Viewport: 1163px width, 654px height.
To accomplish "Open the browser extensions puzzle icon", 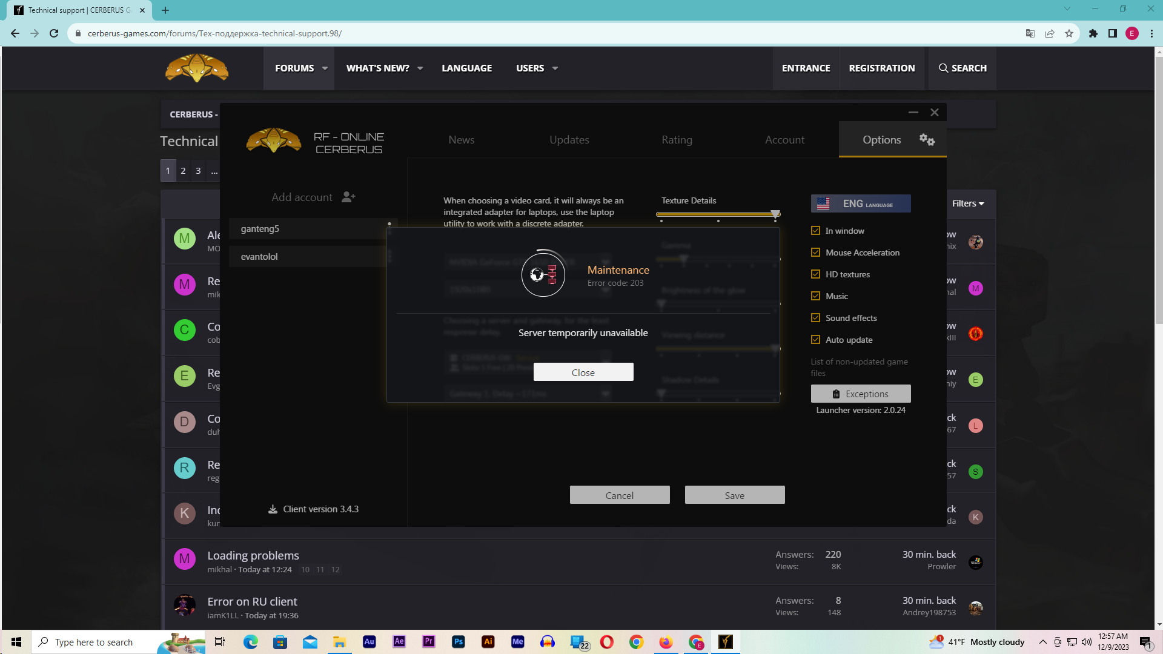I will (x=1093, y=33).
